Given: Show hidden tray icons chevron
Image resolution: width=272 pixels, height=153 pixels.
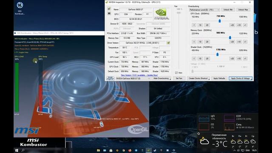Looking at the screenshot, I should (x=235, y=150).
